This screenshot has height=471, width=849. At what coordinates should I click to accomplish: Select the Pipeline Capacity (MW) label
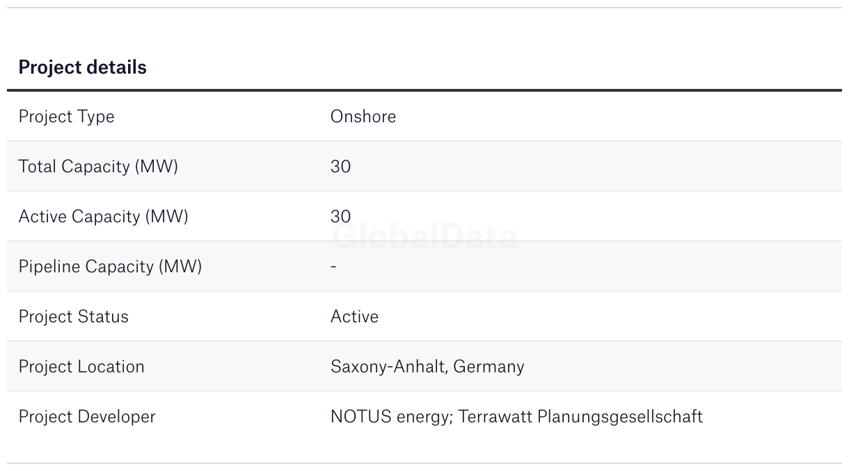[110, 266]
